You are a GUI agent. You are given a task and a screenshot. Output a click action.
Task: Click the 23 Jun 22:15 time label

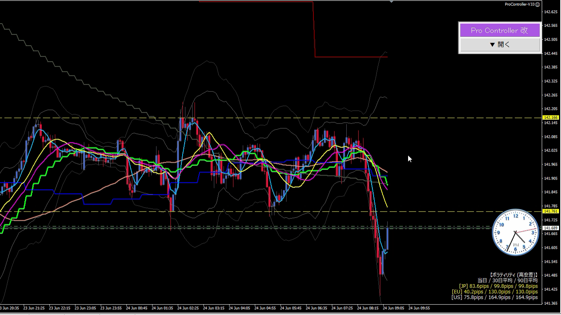tap(60, 308)
